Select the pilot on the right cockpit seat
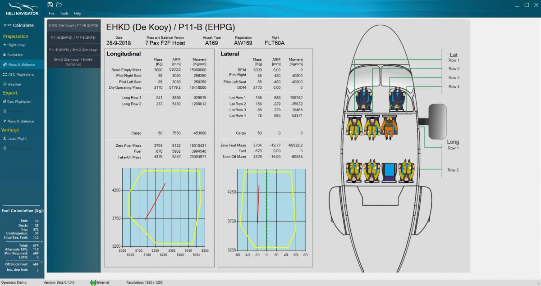This screenshot has width=541, height=286. point(396,99)
